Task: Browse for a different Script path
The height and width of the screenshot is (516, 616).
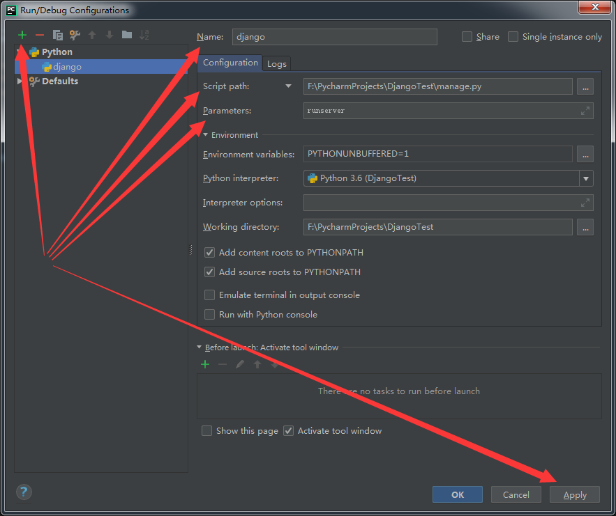Action: 585,86
